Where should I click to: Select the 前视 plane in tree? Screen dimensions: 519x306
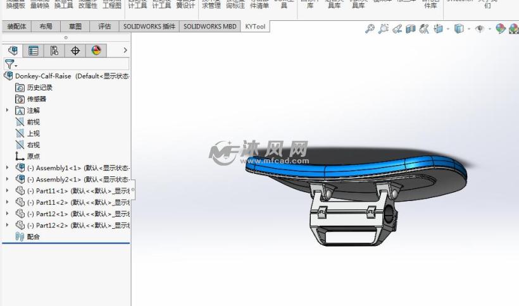coord(33,122)
